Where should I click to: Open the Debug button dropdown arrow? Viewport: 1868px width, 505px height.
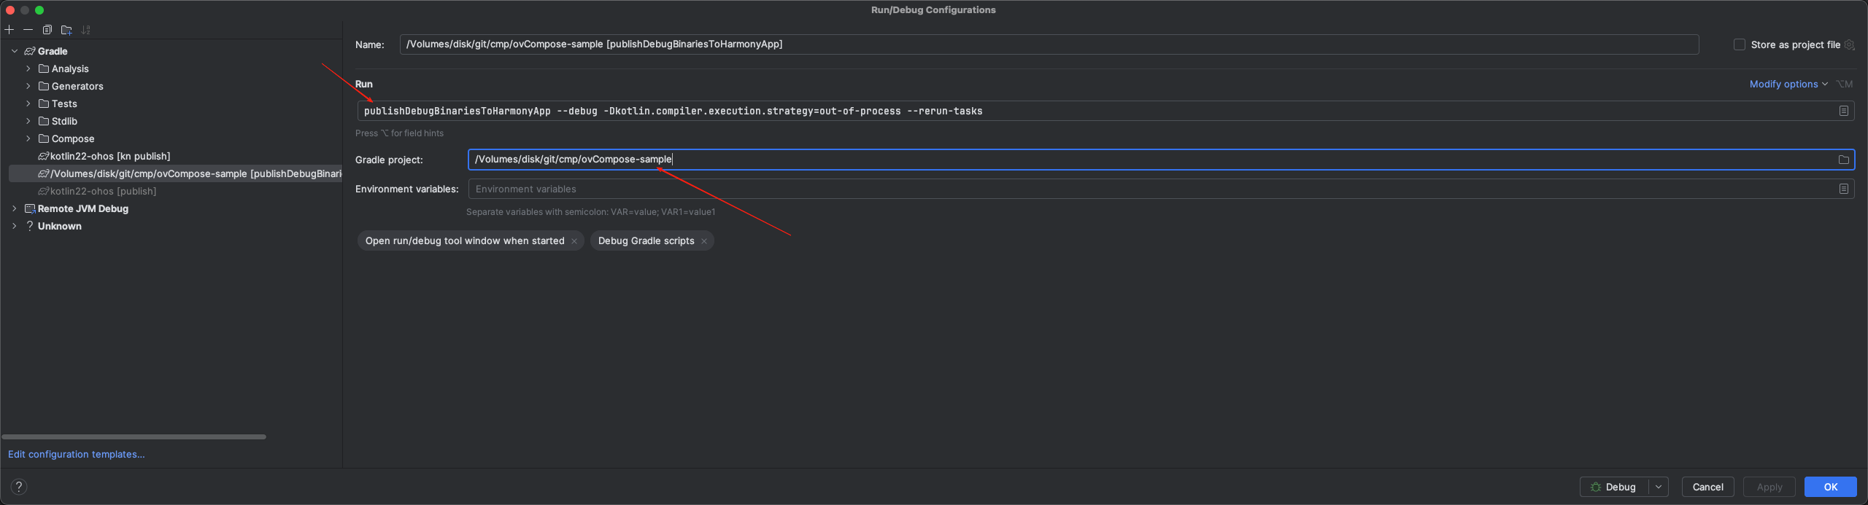pos(1659,487)
